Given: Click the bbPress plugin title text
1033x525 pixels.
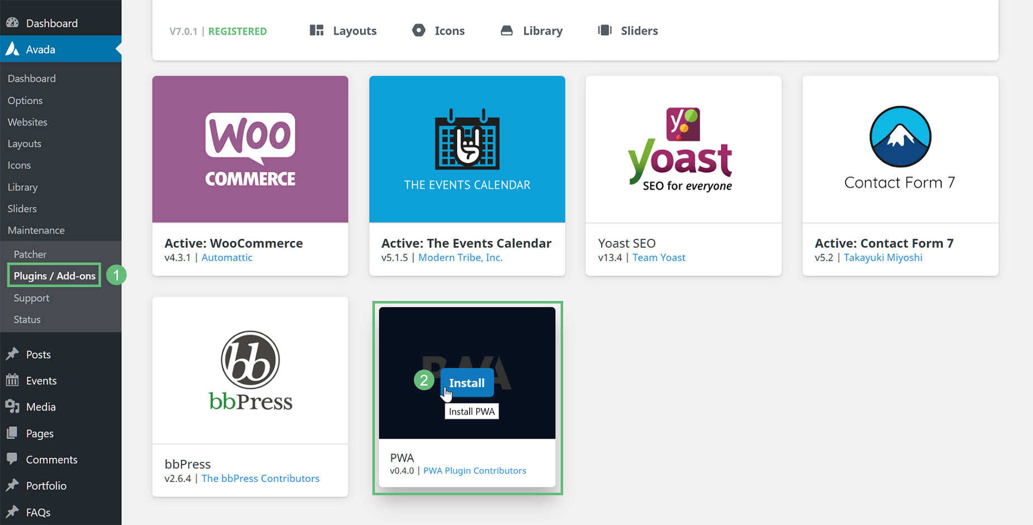Looking at the screenshot, I should [x=188, y=464].
